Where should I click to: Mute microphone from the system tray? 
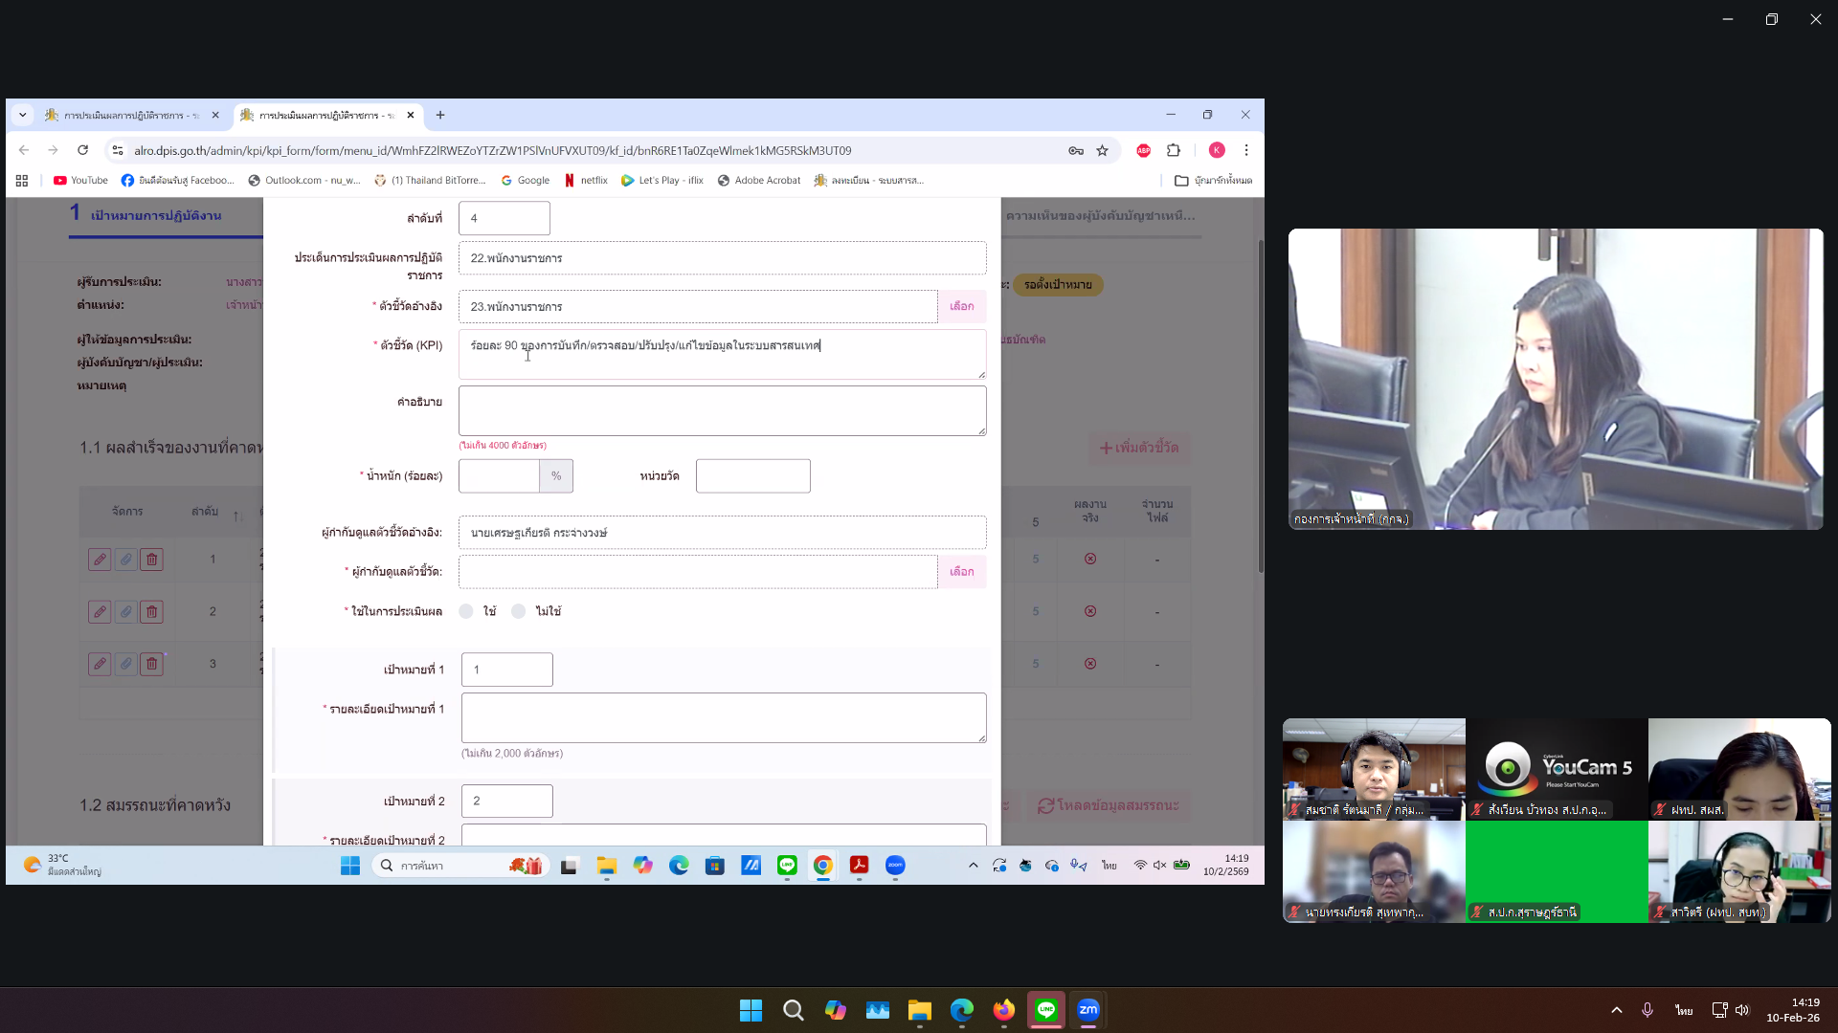[1647, 1010]
